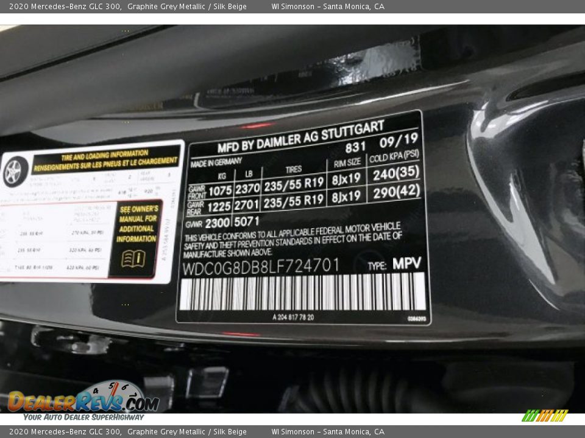This screenshot has height=438, width=585.
Task: Click the bottom 2020 Mercedes-Benz GLC 300 caption
Action: [x=61, y=432]
